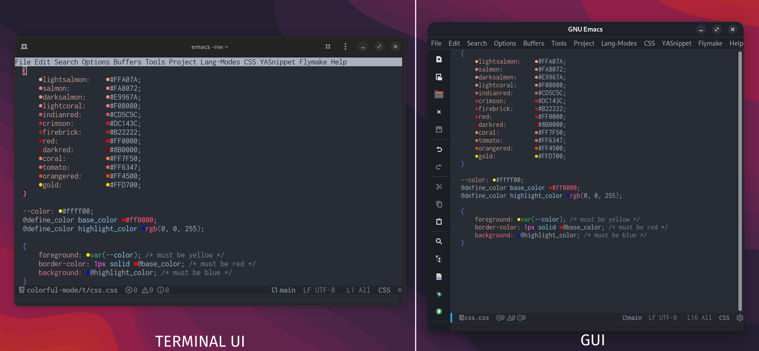Click the Redo icon in GUI toolbar
This screenshot has width=759, height=351.
pos(439,167)
